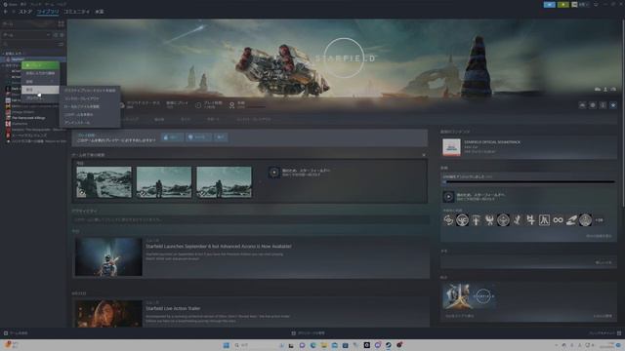Image resolution: width=625 pixels, height=351 pixels.
Task: Click the infinity-symbol locked achievement icon
Action: [x=558, y=220]
